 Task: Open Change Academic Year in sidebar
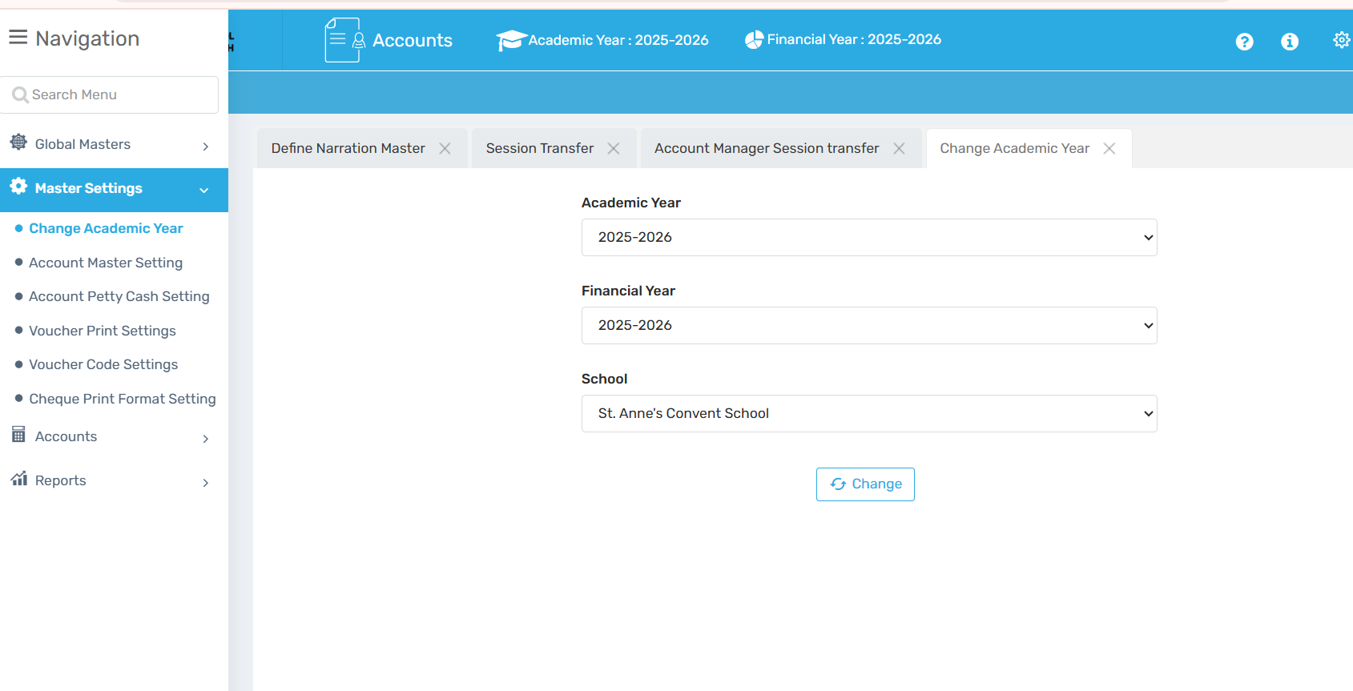107,228
